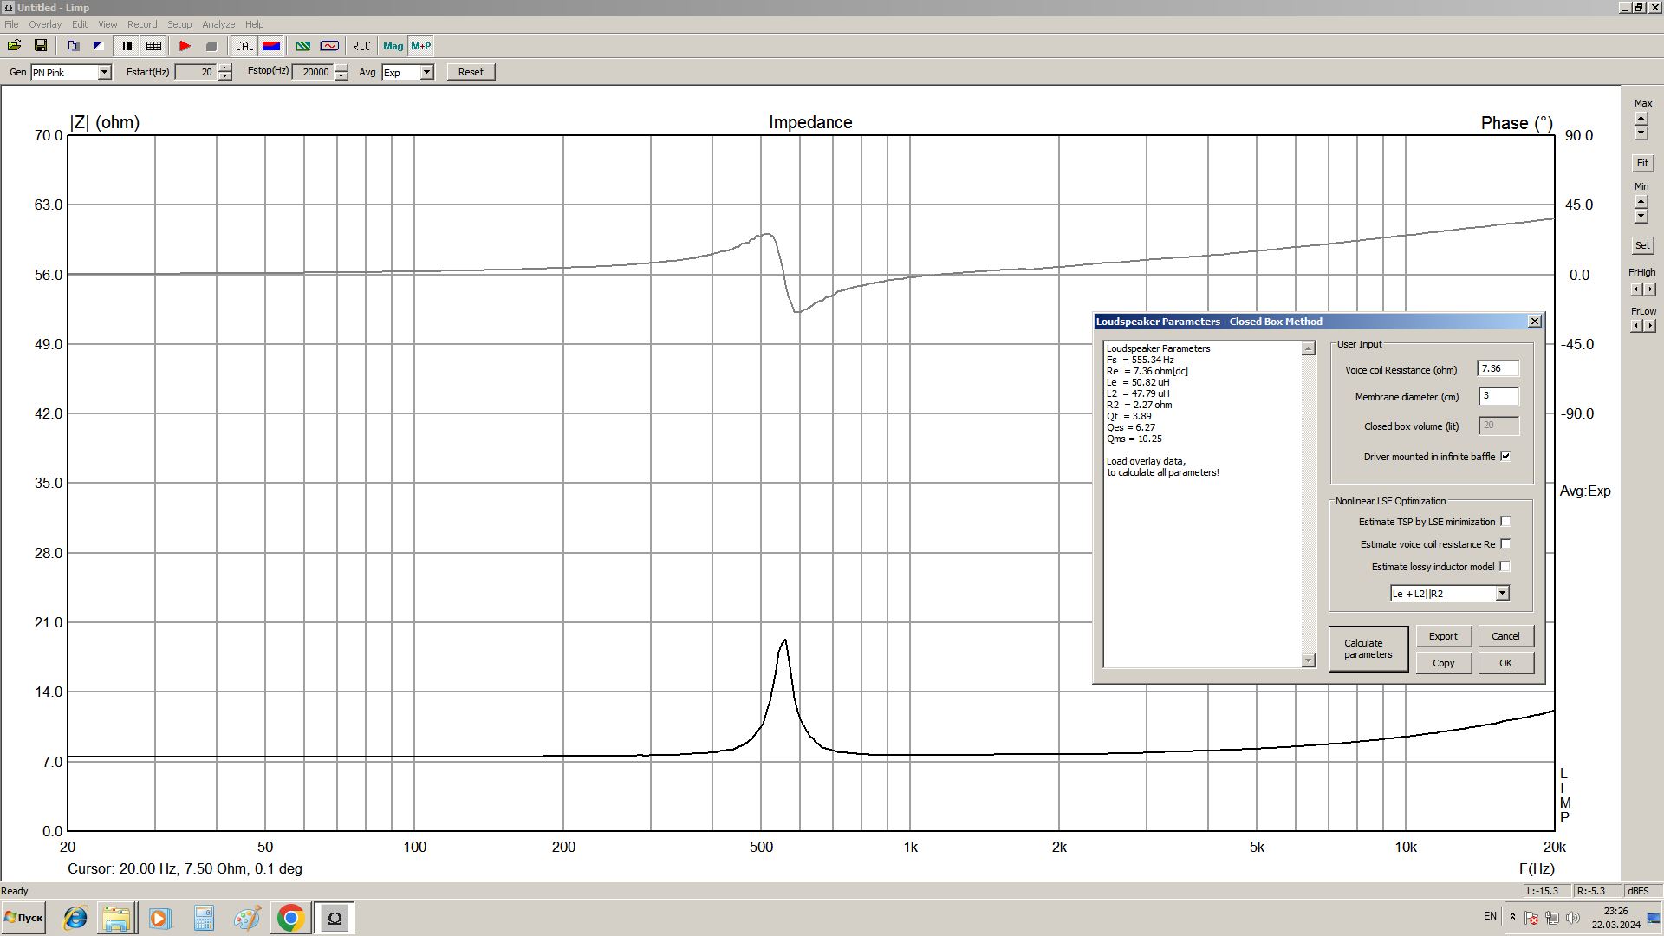Click the OK button in parameters dialog

(1505, 663)
